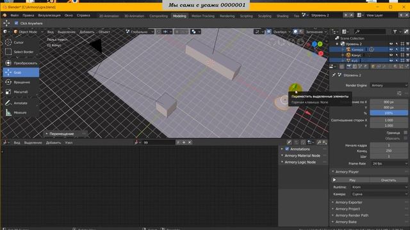410x230 pixels.
Task: Click the Камера object icon in outliner
Action: click(x=348, y=50)
